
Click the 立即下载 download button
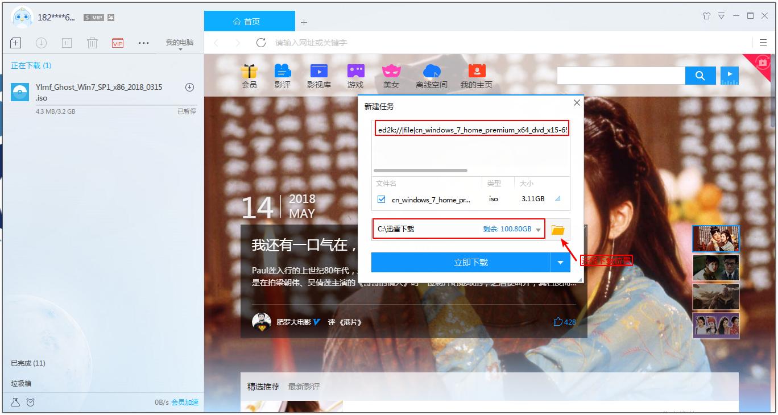point(470,262)
